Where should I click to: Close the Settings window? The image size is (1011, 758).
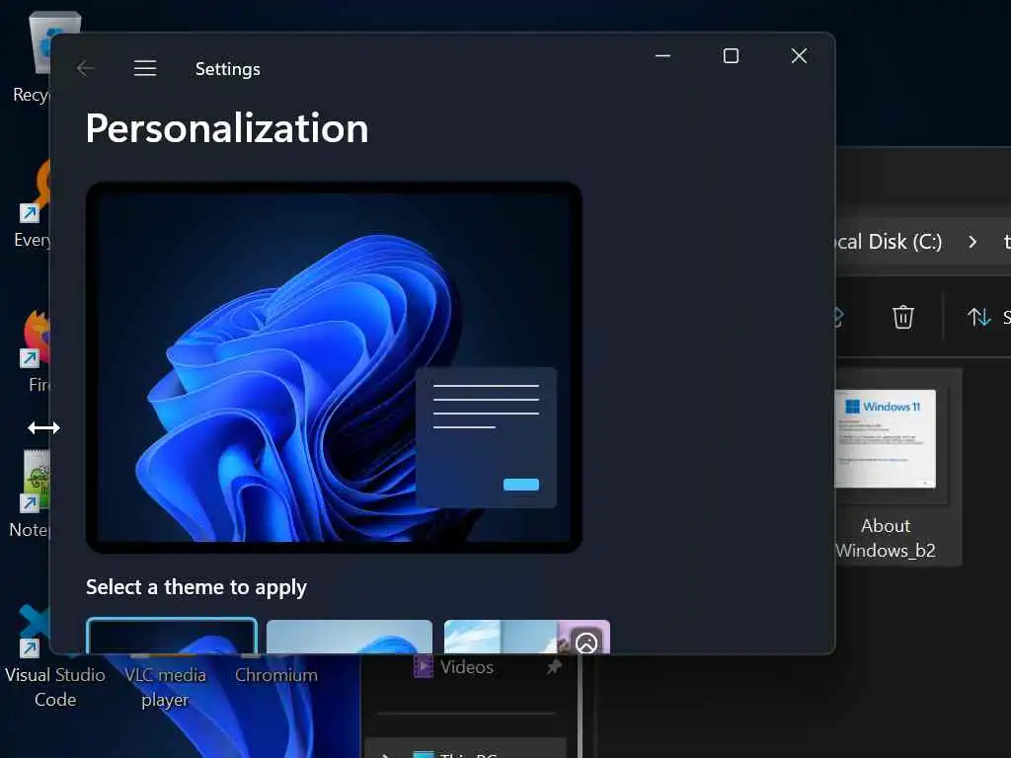[x=799, y=56]
